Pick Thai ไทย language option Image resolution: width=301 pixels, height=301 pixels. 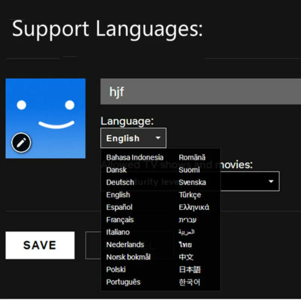click(185, 245)
